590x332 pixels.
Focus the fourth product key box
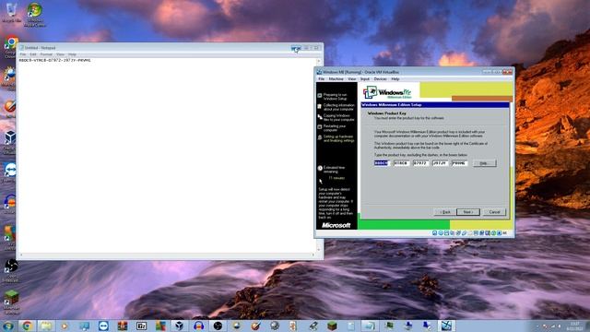[x=440, y=163]
